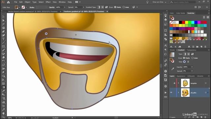Image resolution: width=211 pixels, height=119 pixels.
Task: Select the Type tool
Action: click(x=3, y=39)
